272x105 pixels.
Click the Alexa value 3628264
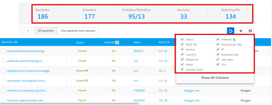pos(139,100)
